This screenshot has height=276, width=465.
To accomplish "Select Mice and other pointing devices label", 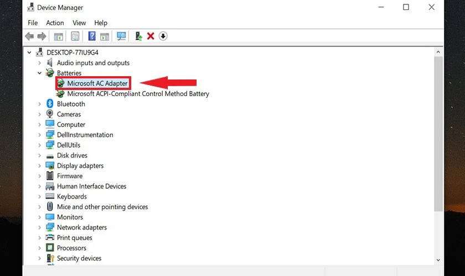I will (102, 207).
